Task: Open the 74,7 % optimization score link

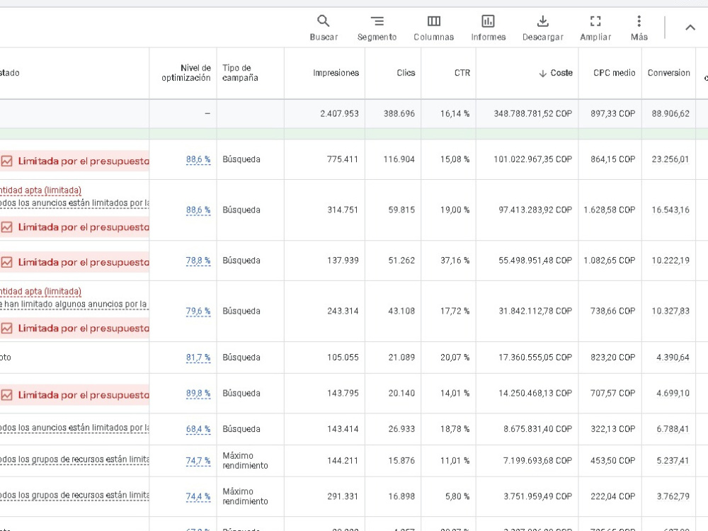Action: pyautogui.click(x=198, y=461)
